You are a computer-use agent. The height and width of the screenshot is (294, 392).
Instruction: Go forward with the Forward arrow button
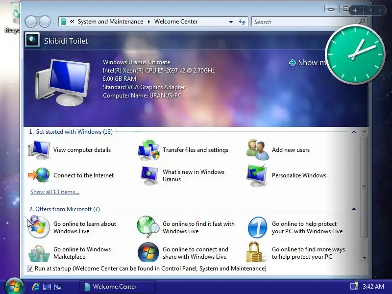tap(45, 22)
